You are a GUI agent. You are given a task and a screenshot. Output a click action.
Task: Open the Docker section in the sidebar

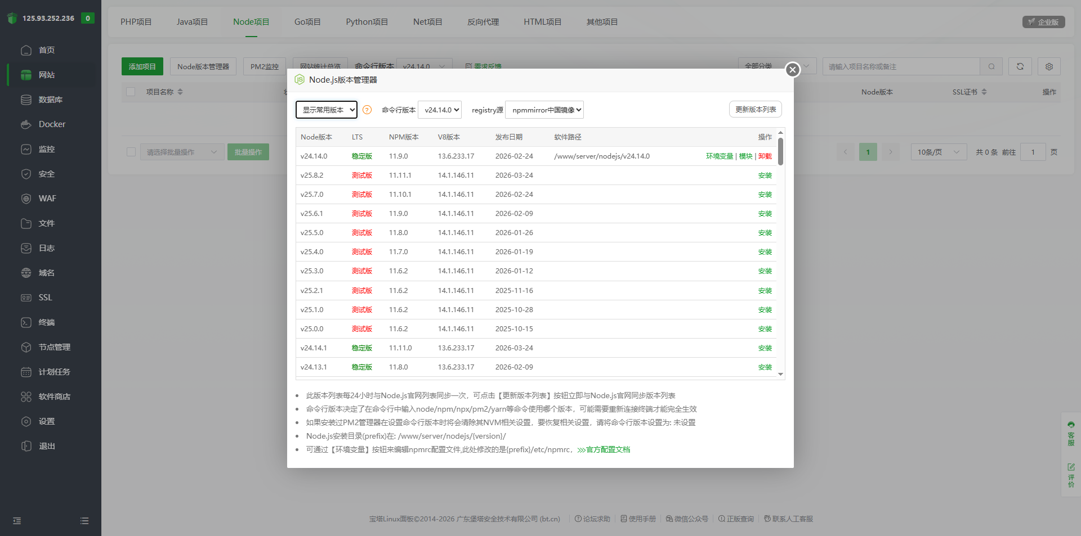pyautogui.click(x=51, y=124)
